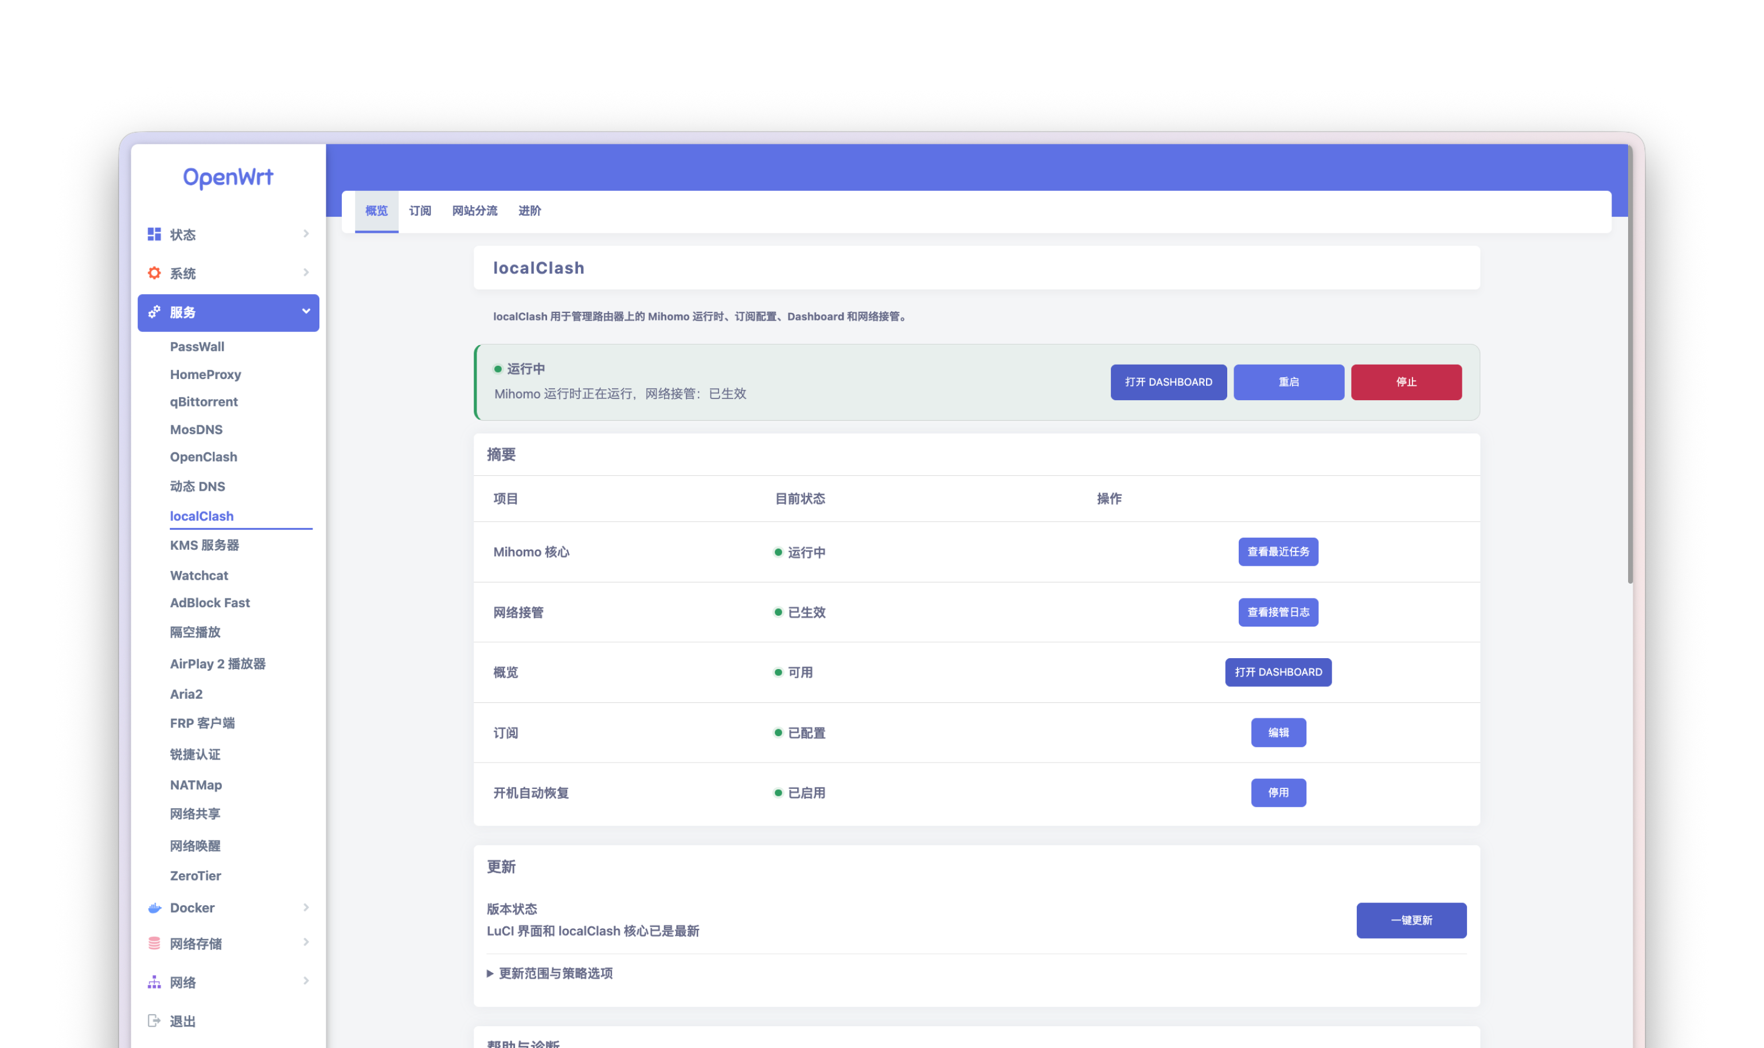Click the Docker whale icon
The width and height of the screenshot is (1764, 1048).
(x=154, y=908)
